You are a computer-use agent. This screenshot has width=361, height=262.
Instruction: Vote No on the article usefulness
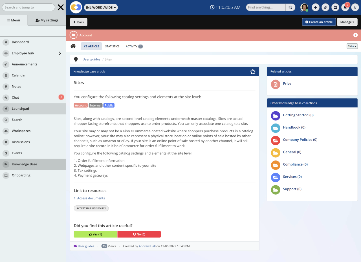[x=139, y=234]
